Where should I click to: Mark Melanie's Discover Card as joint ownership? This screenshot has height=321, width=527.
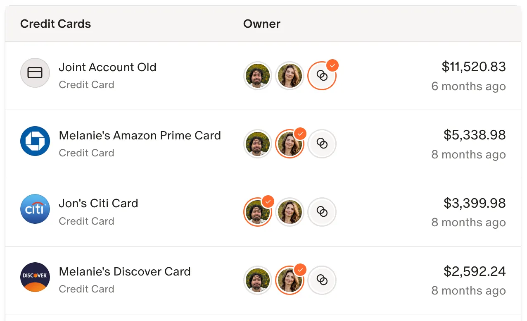point(322,280)
